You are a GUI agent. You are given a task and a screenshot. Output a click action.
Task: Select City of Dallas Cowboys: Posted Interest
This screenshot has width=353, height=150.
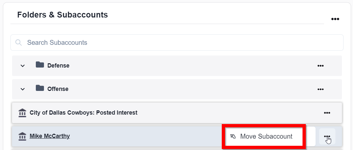[83, 113]
